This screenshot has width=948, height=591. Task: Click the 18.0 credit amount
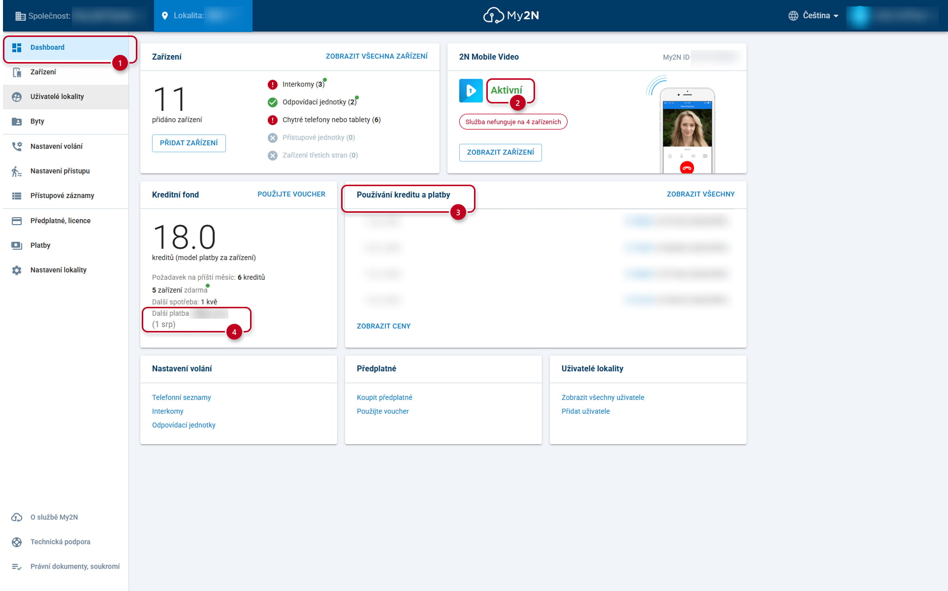(x=185, y=237)
